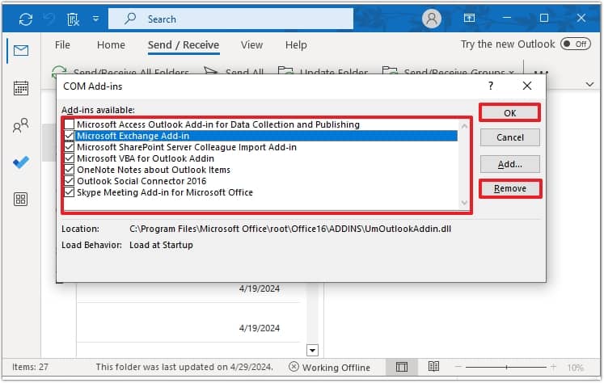Select OneNote Notes about Outlook Items text
Image resolution: width=604 pixels, height=383 pixels.
click(x=154, y=170)
